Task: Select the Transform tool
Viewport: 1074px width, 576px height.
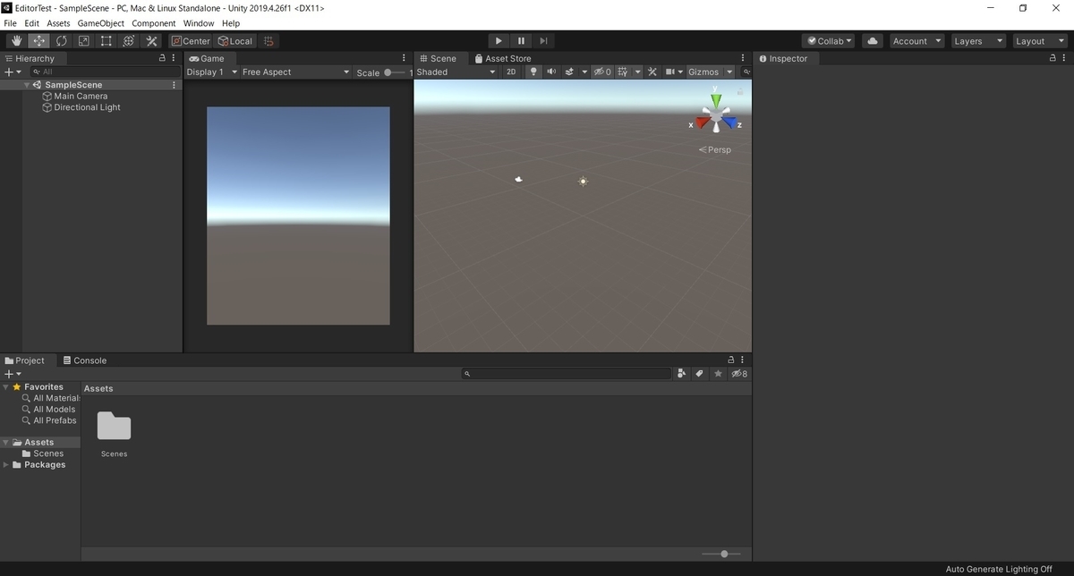Action: coord(129,41)
